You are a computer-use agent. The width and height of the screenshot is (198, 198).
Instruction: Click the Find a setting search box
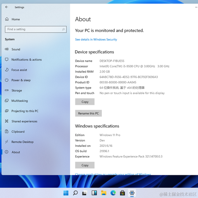click(36, 29)
